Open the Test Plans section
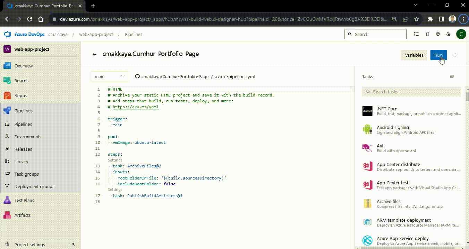This screenshot has width=469, height=249. pos(25,200)
